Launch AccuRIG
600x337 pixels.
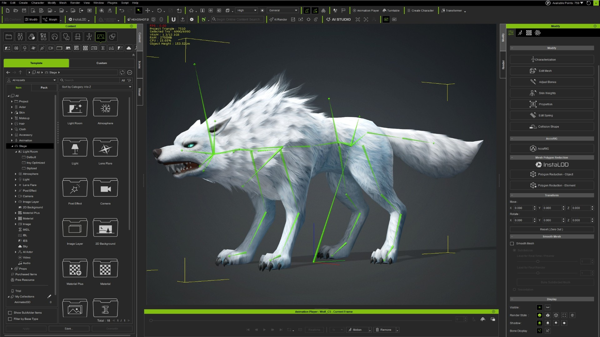point(552,149)
